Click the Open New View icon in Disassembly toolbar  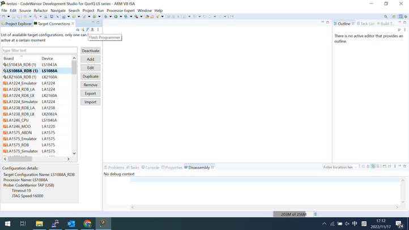coord(385,166)
